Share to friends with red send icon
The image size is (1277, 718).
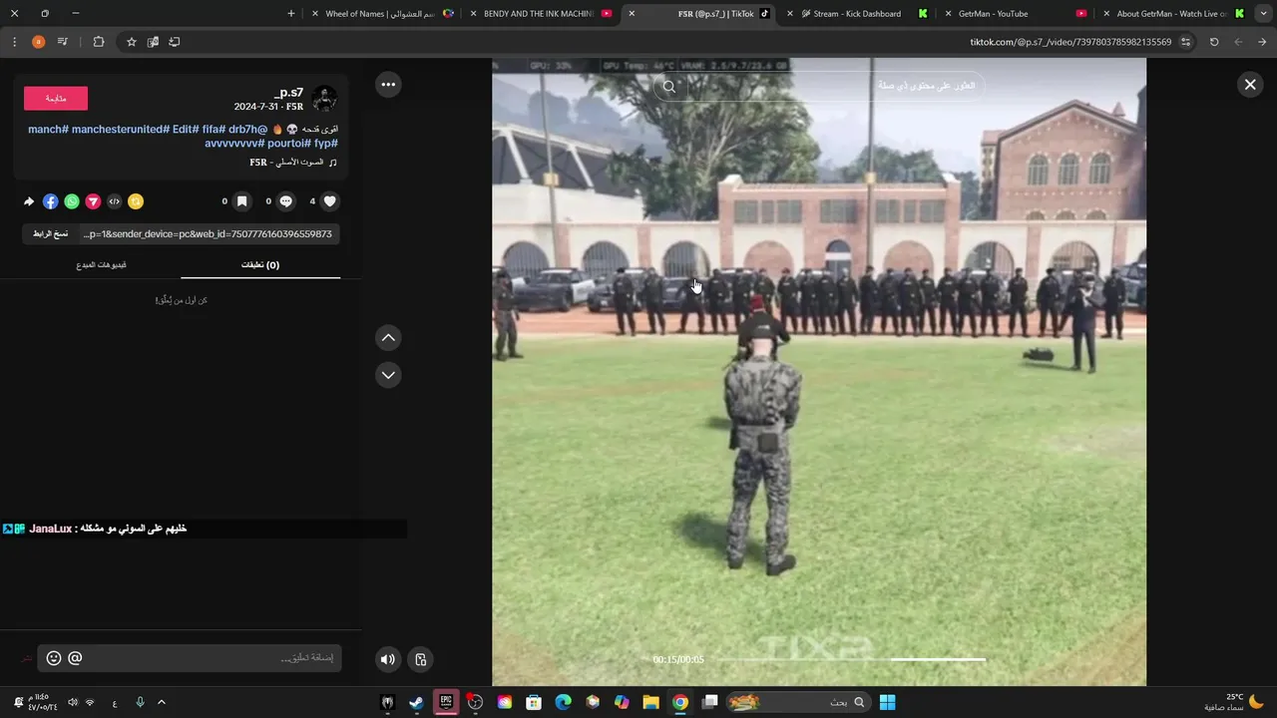[x=93, y=201]
